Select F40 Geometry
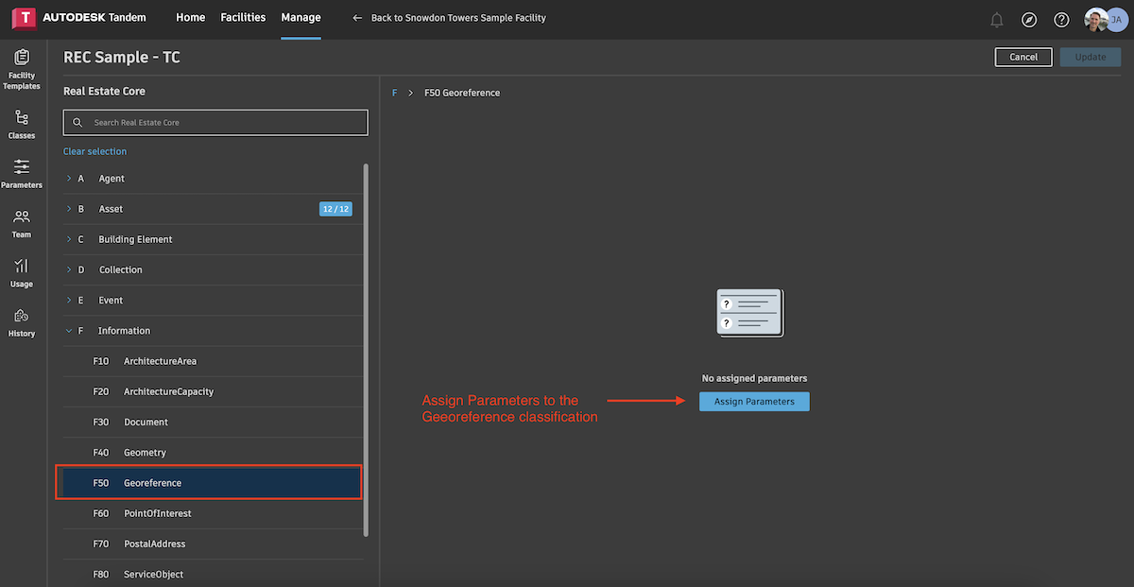 213,452
